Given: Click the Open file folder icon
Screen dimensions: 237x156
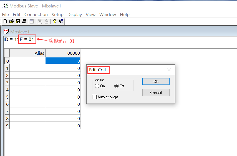Looking at the screenshot, I should (x=11, y=21).
